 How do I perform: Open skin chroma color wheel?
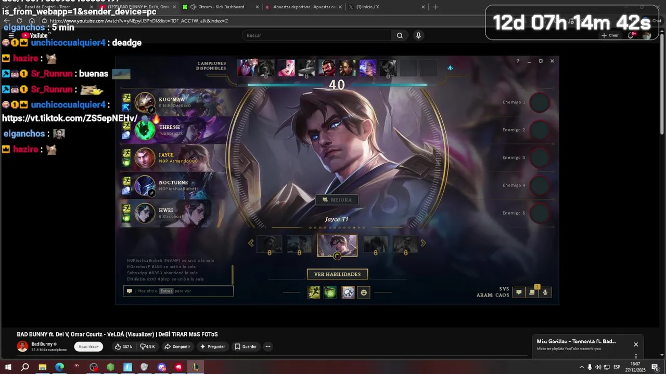pos(337,256)
